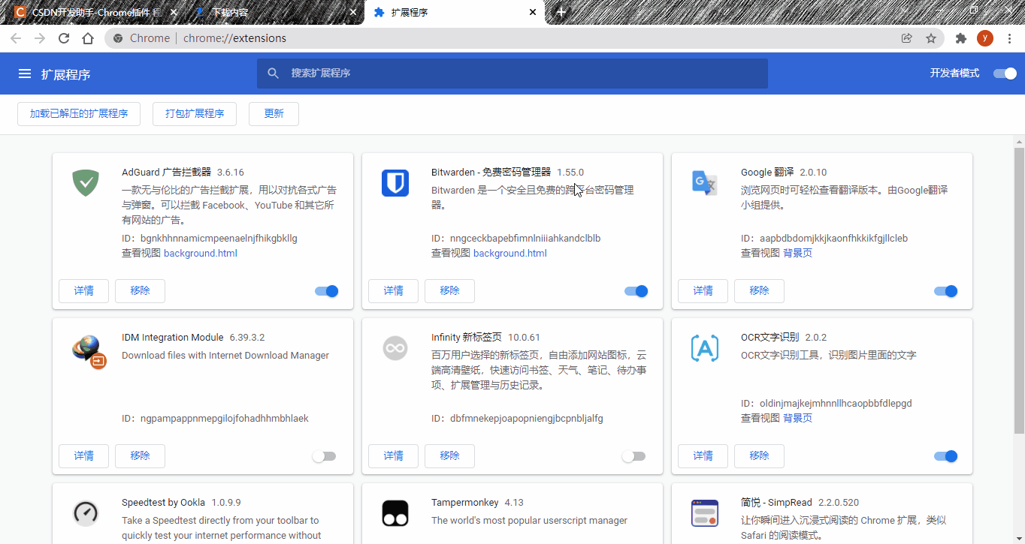Open the profile avatar menu
Image resolution: width=1025 pixels, height=544 pixels.
pyautogui.click(x=985, y=38)
